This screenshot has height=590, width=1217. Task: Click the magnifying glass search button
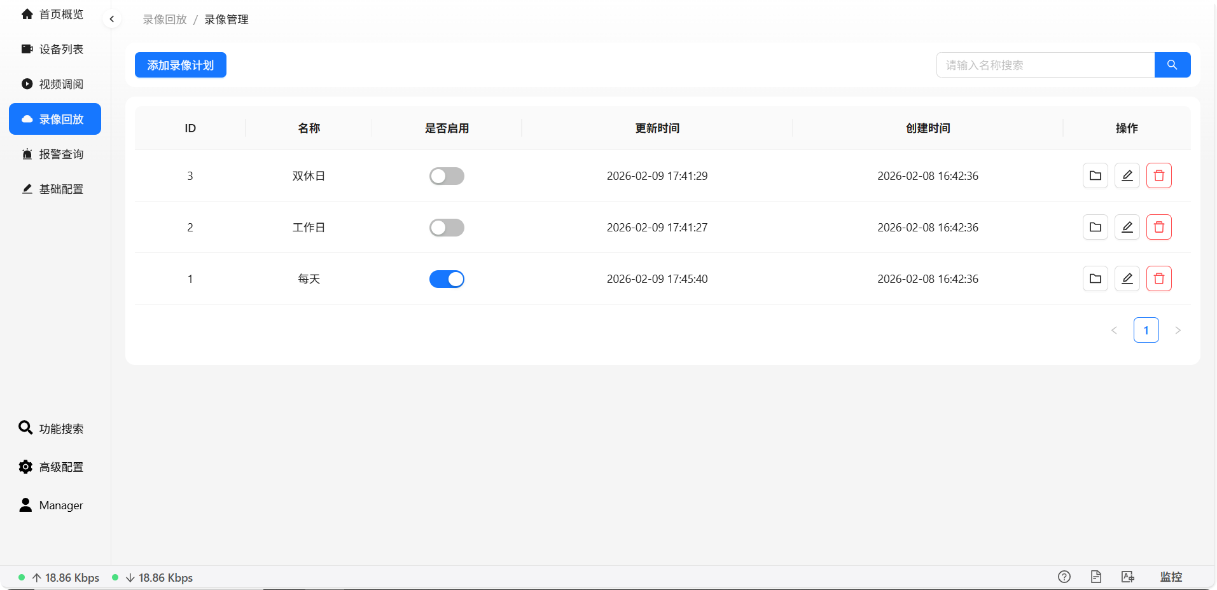(x=1172, y=64)
